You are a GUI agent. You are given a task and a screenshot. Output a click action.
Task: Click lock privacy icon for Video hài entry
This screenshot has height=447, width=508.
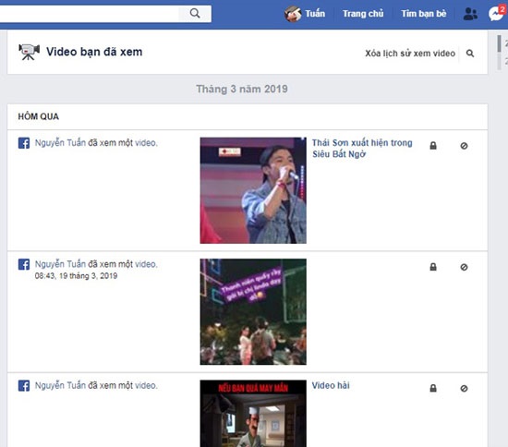click(x=433, y=388)
